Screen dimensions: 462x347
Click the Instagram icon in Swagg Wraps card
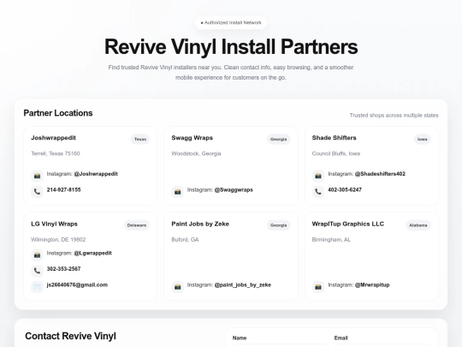[178, 192]
